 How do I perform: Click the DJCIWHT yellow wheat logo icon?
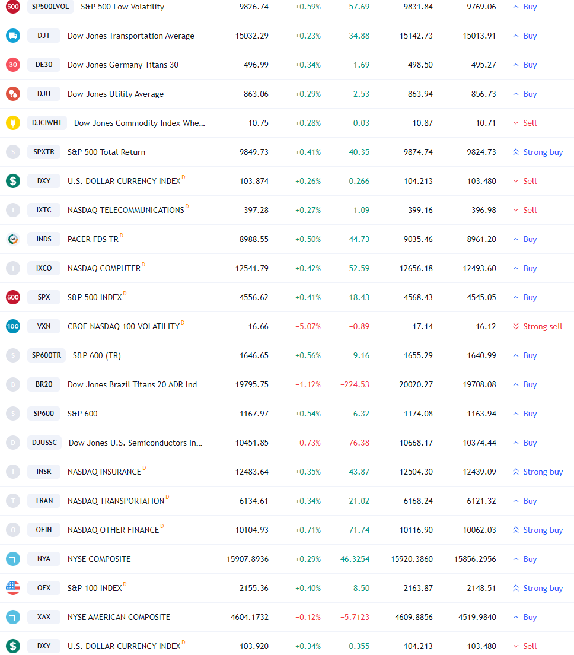coord(13,123)
